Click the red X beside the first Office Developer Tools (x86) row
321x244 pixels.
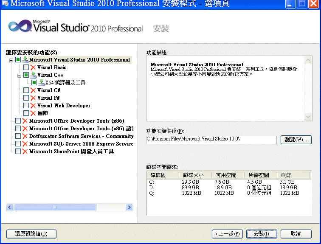pos(25,121)
